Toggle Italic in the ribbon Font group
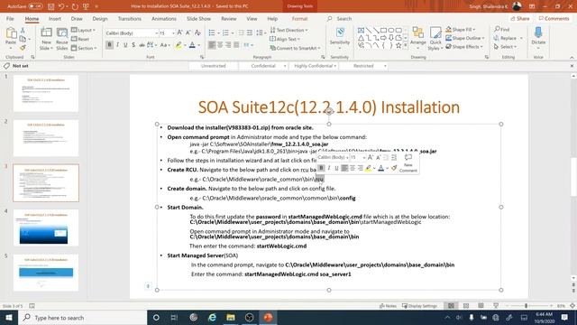The width and height of the screenshot is (577, 325). coord(117,45)
